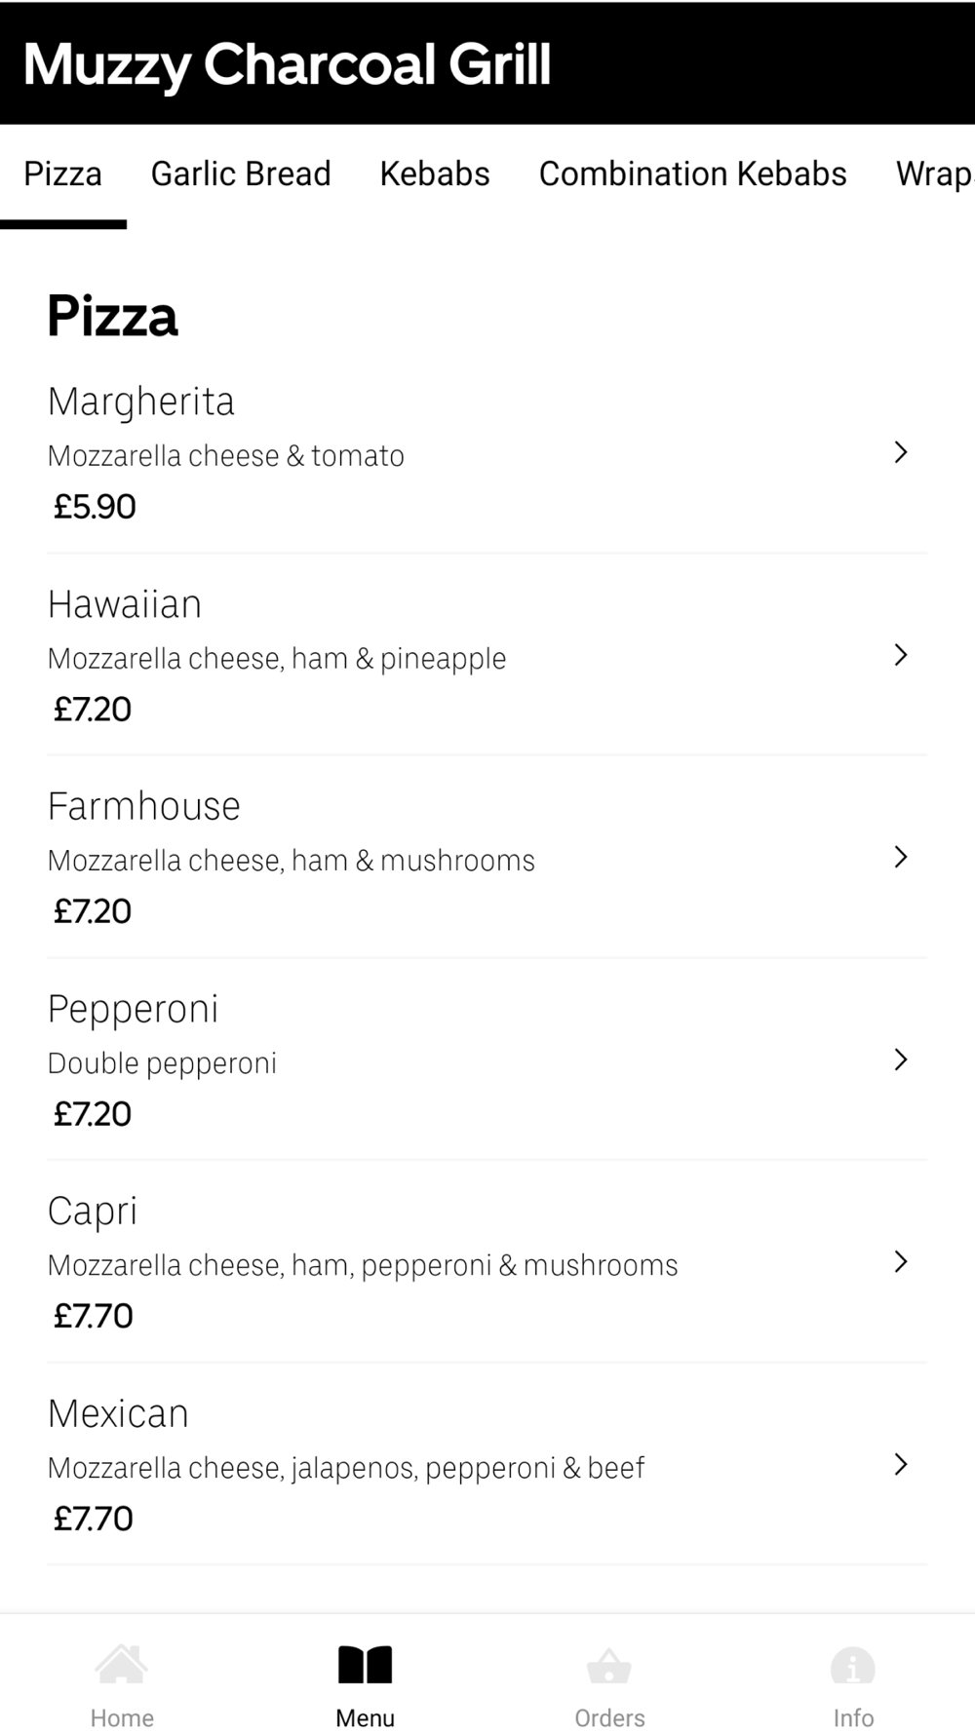Image resolution: width=975 pixels, height=1733 pixels.
Task: Click the Mexican pizza description text
Action: tap(346, 1468)
